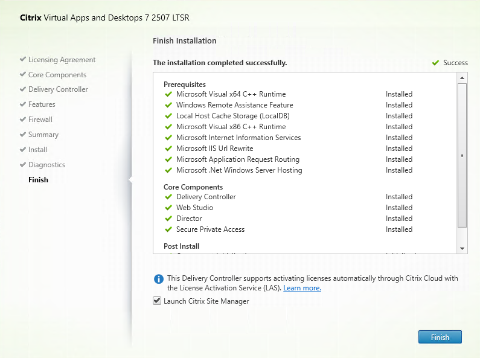Viewport: 480px width, 358px height.
Task: Click the blue information icon
Action: (159, 279)
